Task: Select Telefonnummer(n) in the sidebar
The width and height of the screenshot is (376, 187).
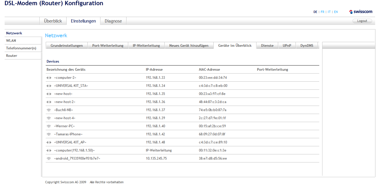Action: coord(21,48)
